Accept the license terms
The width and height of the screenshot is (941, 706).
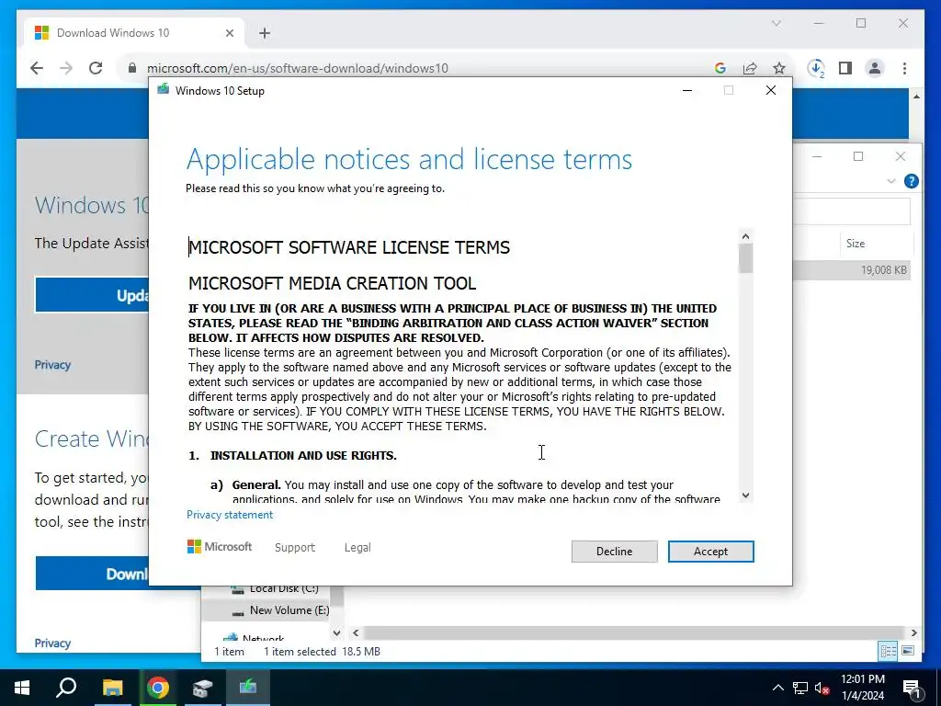pos(710,552)
